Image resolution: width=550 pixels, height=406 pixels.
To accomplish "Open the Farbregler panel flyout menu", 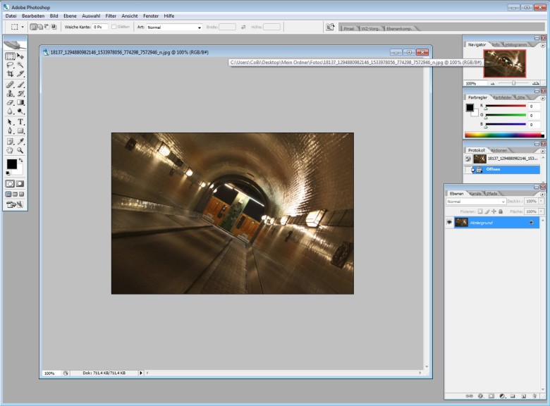I will click(543, 98).
